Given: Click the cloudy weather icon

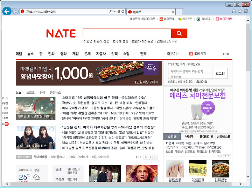Looking at the screenshot, I should [36, 177].
